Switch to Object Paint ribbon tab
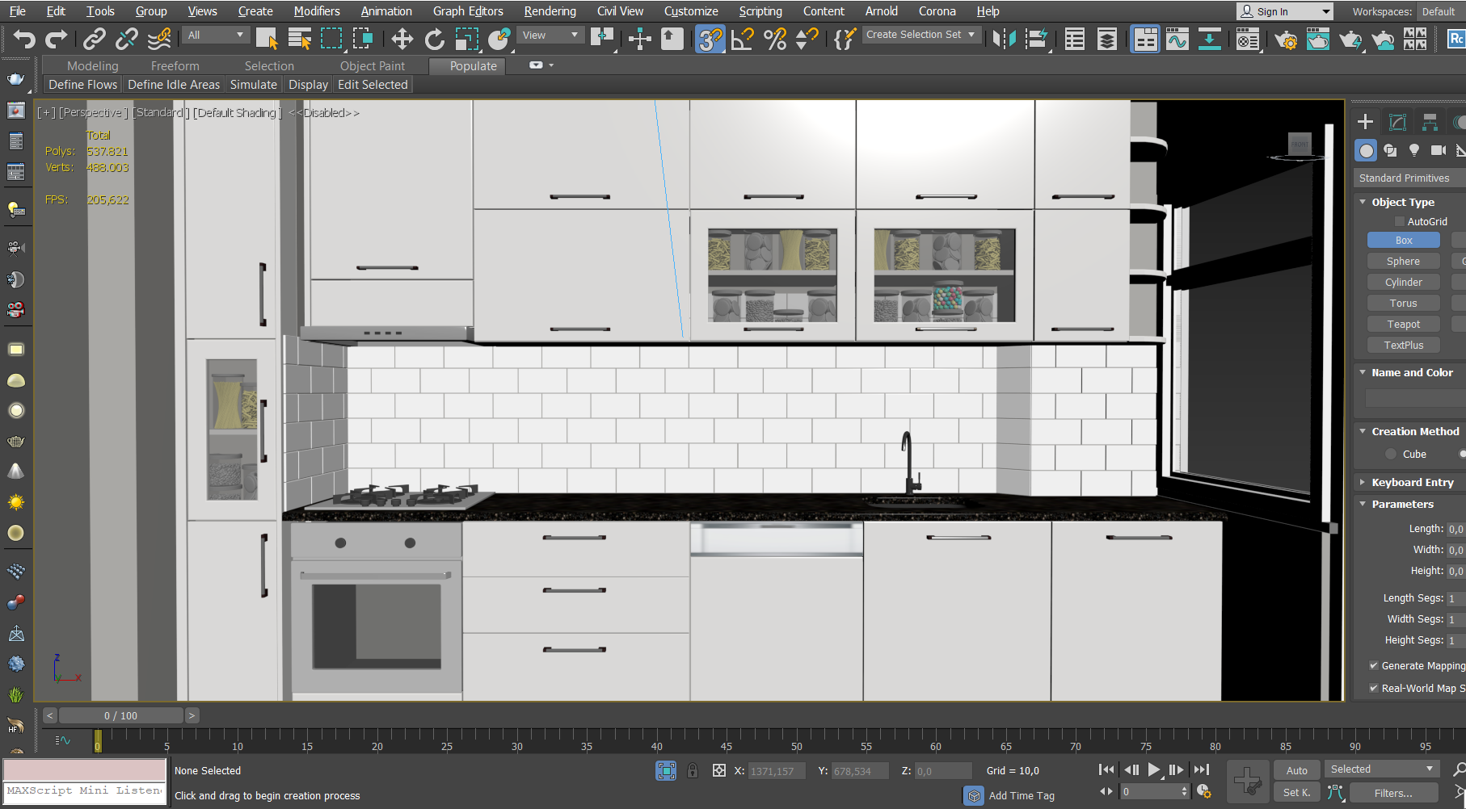This screenshot has height=809, width=1466. [x=372, y=66]
